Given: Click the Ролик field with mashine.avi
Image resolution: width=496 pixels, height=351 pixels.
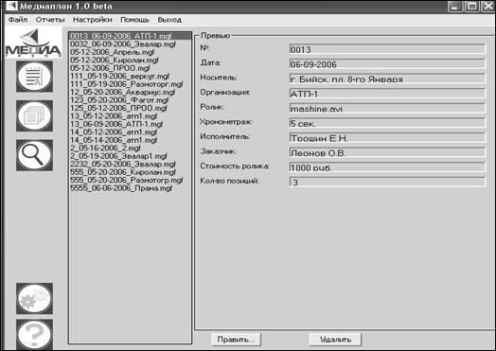Looking at the screenshot, I should 387,109.
